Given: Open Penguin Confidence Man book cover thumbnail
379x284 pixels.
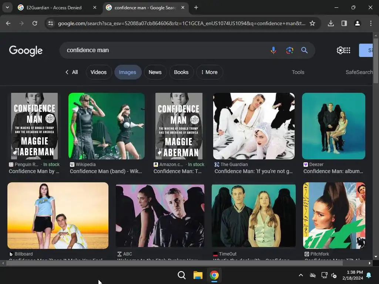Looking at the screenshot, I should click(x=34, y=126).
